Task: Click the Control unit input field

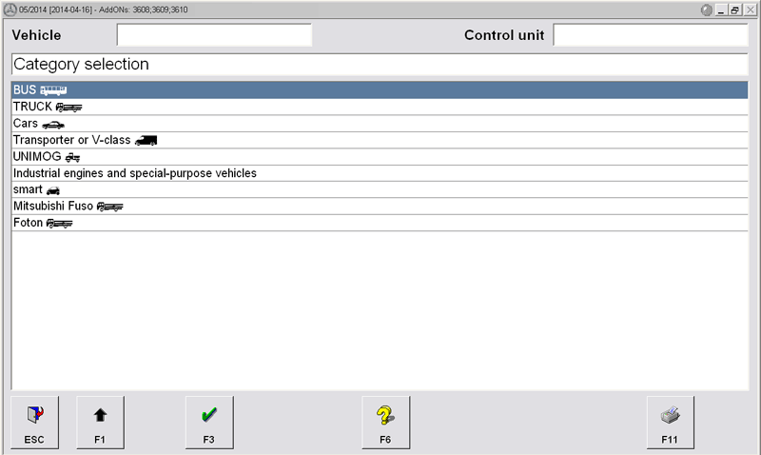Action: (651, 35)
